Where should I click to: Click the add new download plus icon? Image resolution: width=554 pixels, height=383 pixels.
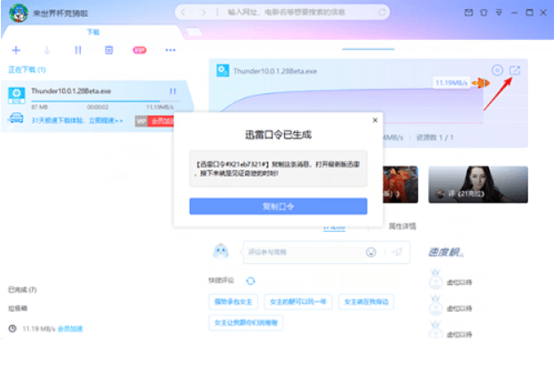coord(16,51)
